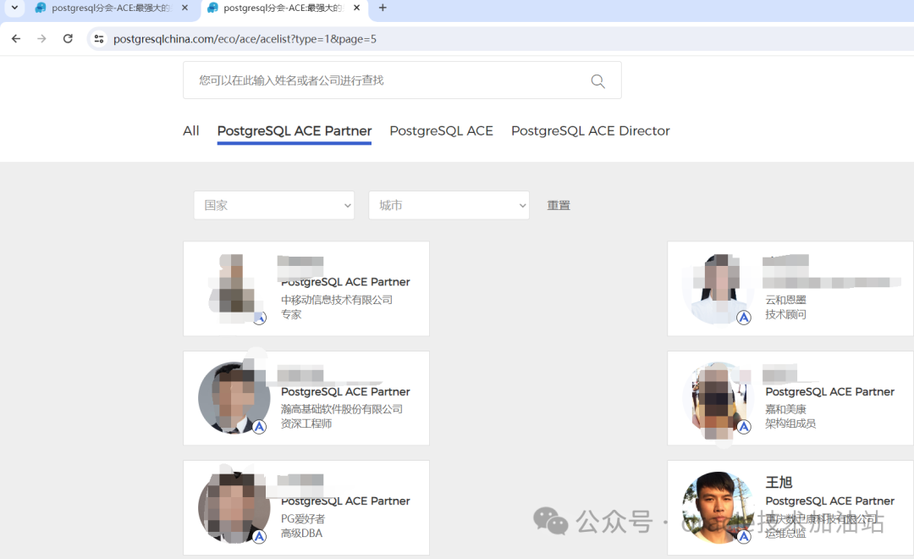Click ACE badge on 王旭's card
914x559 pixels.
pyautogui.click(x=744, y=536)
